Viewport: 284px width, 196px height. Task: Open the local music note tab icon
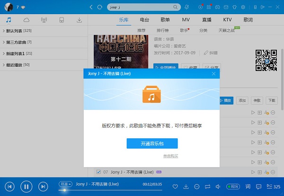point(9,20)
